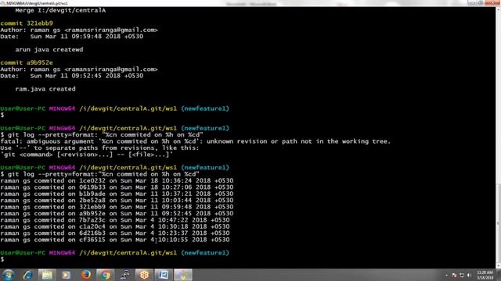Click log row with hash 6d216b3
501x281 pixels.
(115, 233)
